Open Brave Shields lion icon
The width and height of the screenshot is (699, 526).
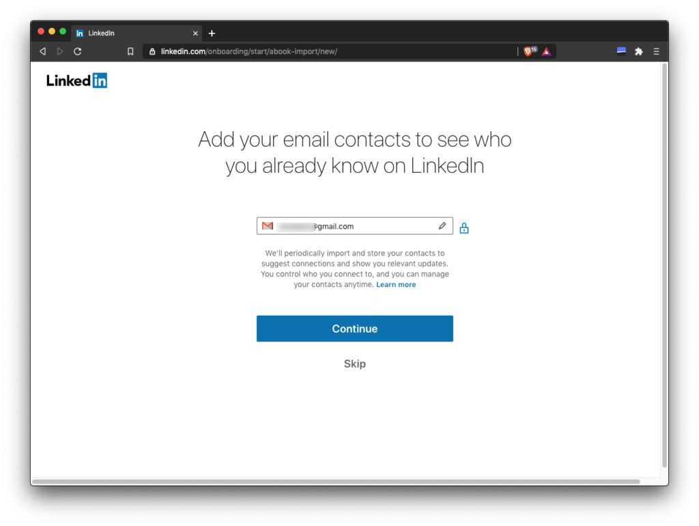click(528, 51)
